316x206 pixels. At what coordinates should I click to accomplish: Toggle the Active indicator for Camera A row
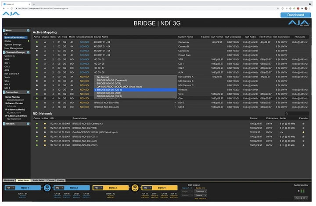coord(37,42)
